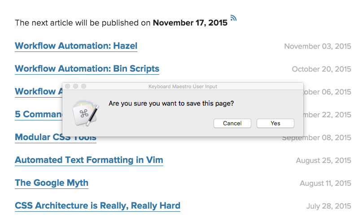Click the RSS feed icon
Image resolution: width=363 pixels, height=218 pixels.
233,18
